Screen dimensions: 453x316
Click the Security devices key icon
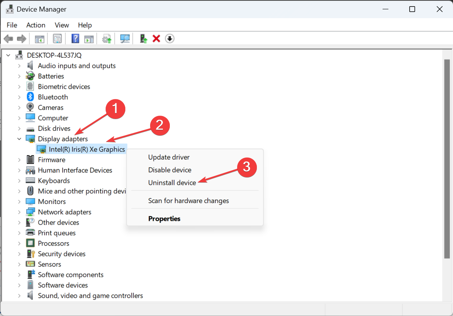pos(30,253)
